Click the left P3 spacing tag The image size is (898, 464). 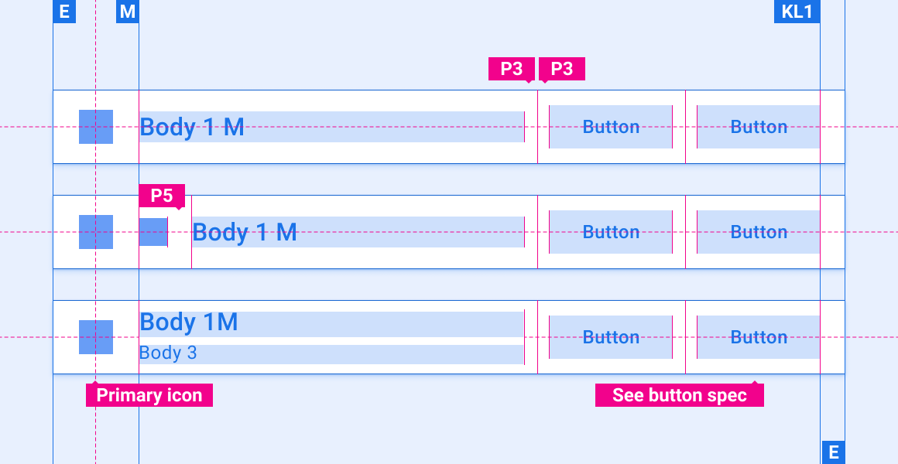click(x=511, y=69)
